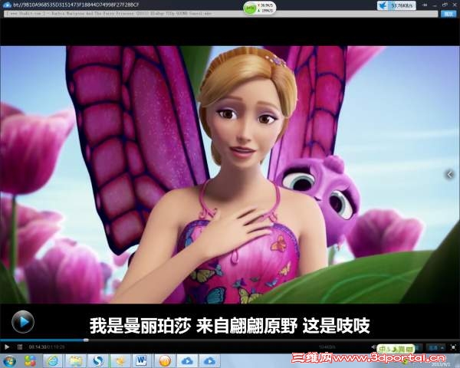Viewport: 460px width, 368px height.
Task: Open the Word document on the taskbar
Action: (141, 360)
